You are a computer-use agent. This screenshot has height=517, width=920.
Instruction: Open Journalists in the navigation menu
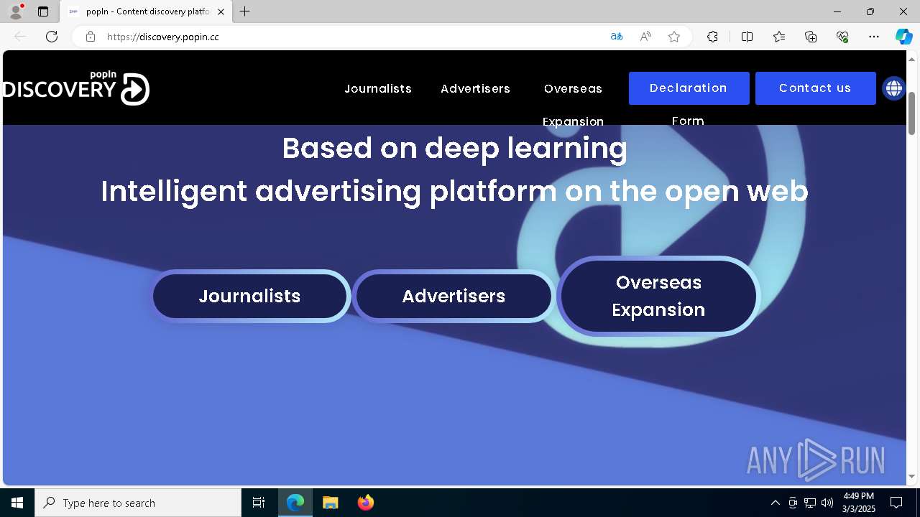(x=378, y=88)
